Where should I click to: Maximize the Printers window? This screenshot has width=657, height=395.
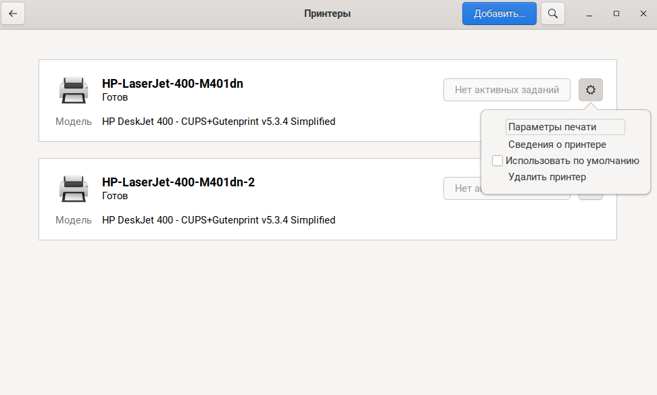(x=616, y=14)
